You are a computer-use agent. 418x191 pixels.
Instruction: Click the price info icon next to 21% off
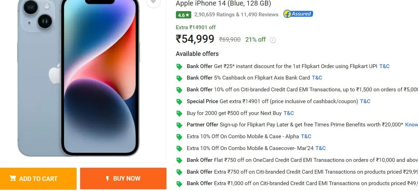273,40
